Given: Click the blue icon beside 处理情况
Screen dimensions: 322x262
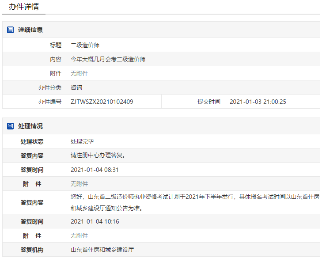Looking at the screenshot, I should 11,126.
